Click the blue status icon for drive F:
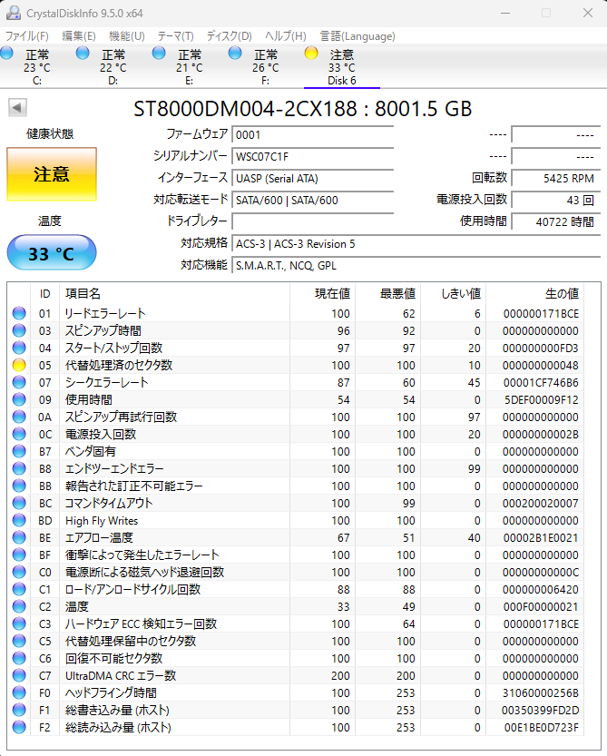607x756 pixels. (236, 54)
